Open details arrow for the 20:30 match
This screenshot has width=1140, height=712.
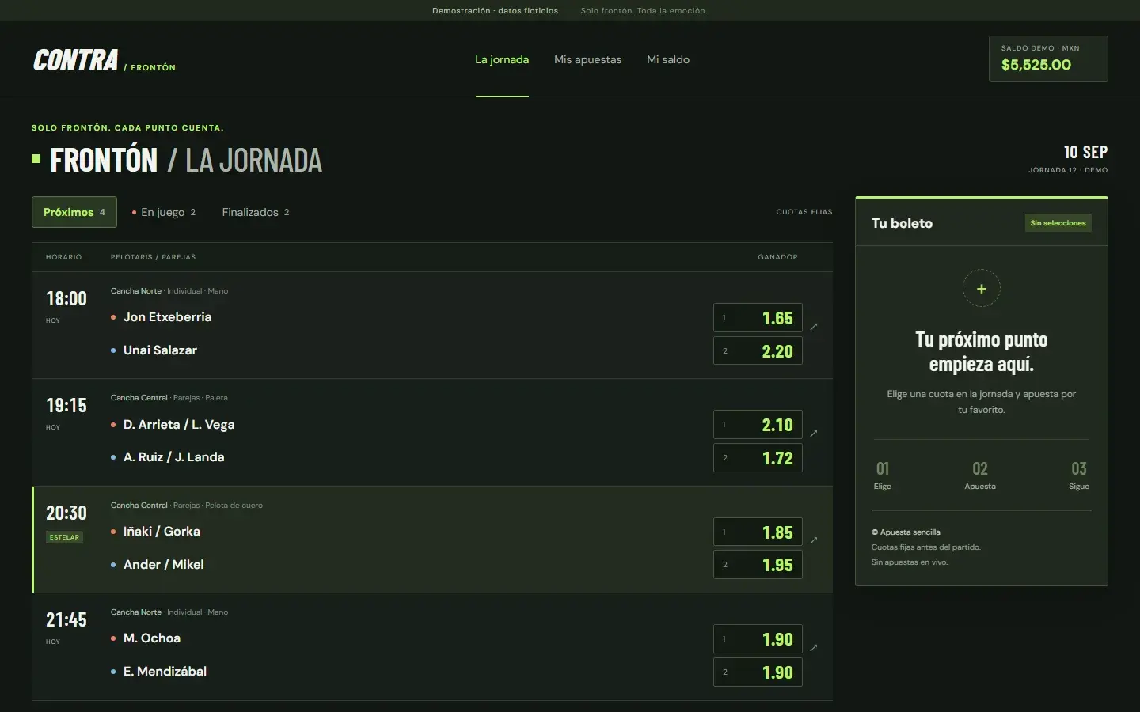(814, 540)
